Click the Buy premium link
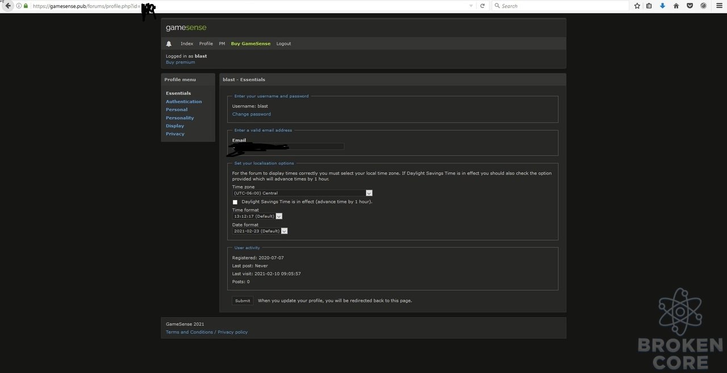 click(180, 62)
